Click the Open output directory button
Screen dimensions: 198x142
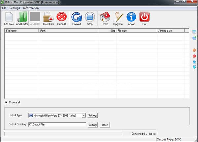point(105,125)
